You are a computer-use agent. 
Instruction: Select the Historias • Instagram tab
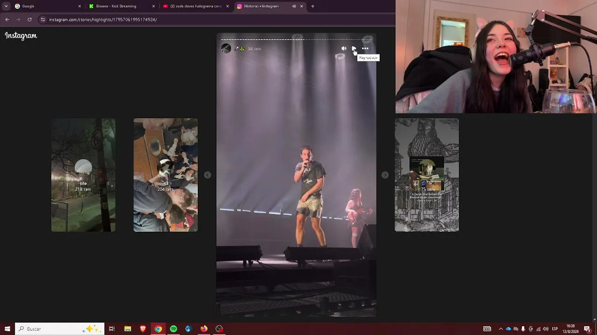point(270,6)
